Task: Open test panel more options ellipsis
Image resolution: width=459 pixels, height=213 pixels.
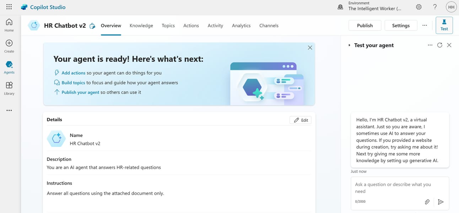Action: [x=430, y=45]
